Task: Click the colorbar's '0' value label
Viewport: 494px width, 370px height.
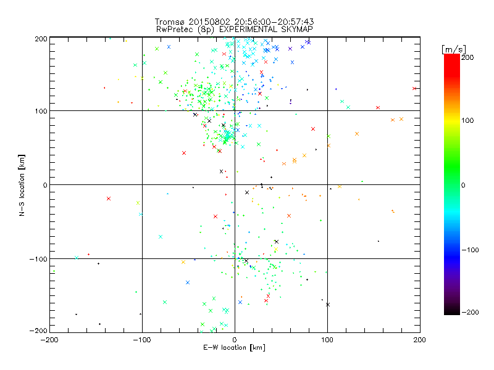Action: pos(463,185)
